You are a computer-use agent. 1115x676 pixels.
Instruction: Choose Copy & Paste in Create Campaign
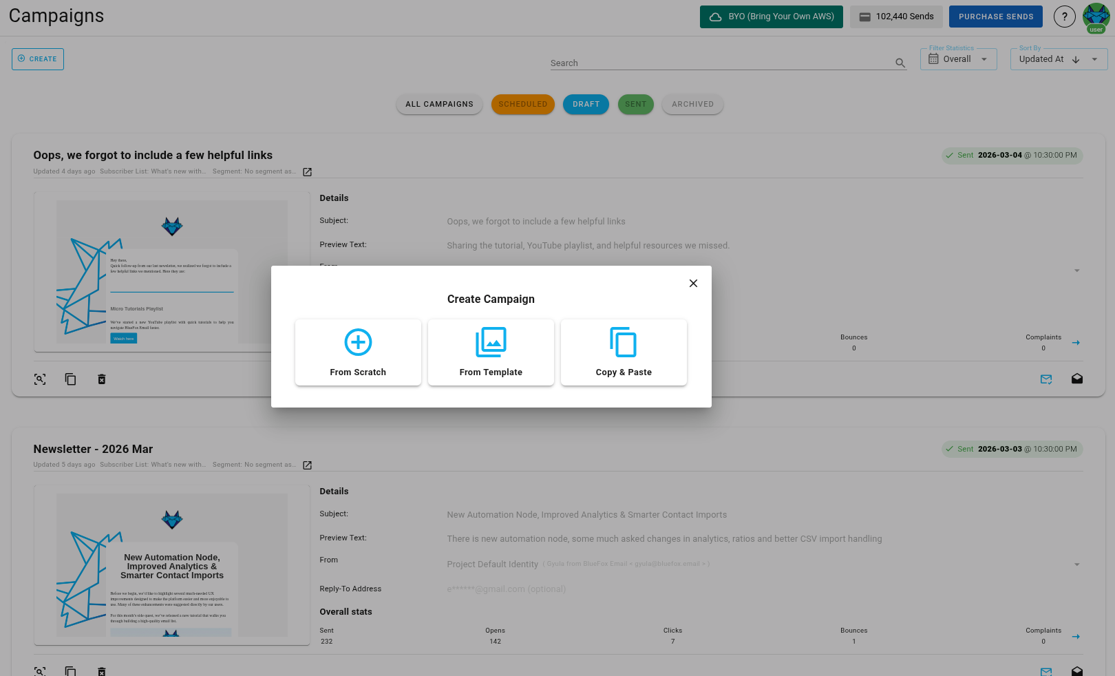click(x=624, y=352)
